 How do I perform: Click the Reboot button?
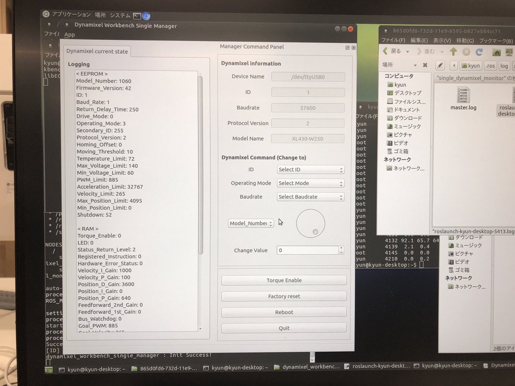[284, 312]
